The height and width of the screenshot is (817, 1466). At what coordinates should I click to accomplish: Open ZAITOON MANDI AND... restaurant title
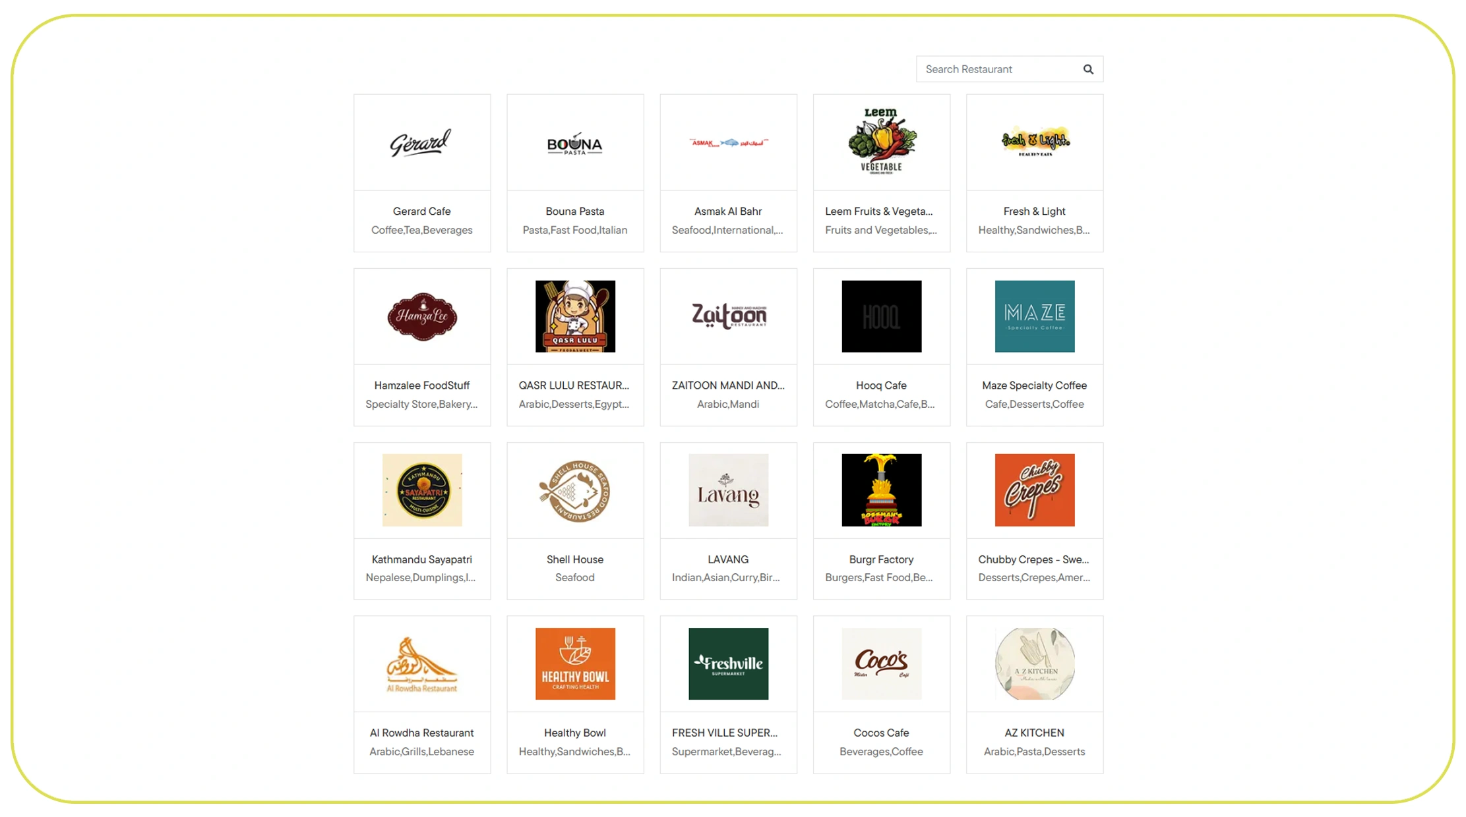[728, 385]
